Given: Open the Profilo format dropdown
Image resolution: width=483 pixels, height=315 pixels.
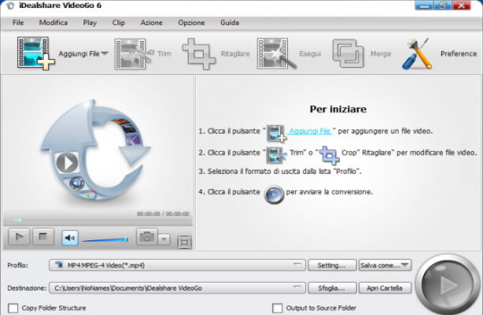Looking at the screenshot, I should pos(177,265).
